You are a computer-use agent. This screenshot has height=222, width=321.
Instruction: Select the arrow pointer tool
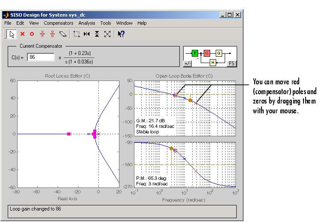pos(12,34)
